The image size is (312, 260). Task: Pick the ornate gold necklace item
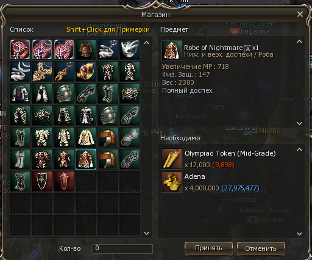42,71
